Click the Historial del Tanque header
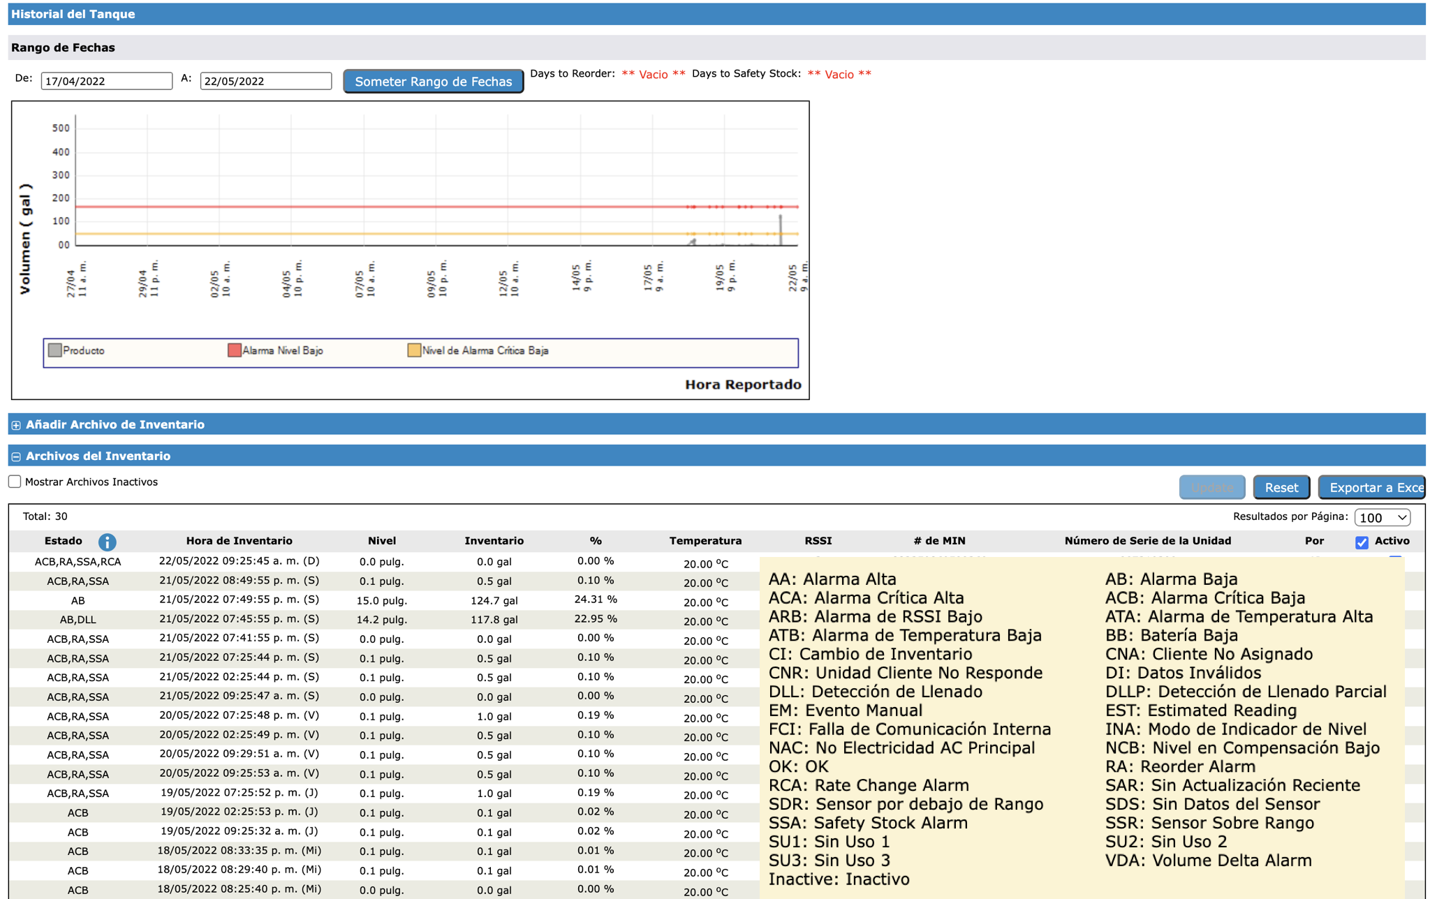The height and width of the screenshot is (899, 1430). click(73, 14)
